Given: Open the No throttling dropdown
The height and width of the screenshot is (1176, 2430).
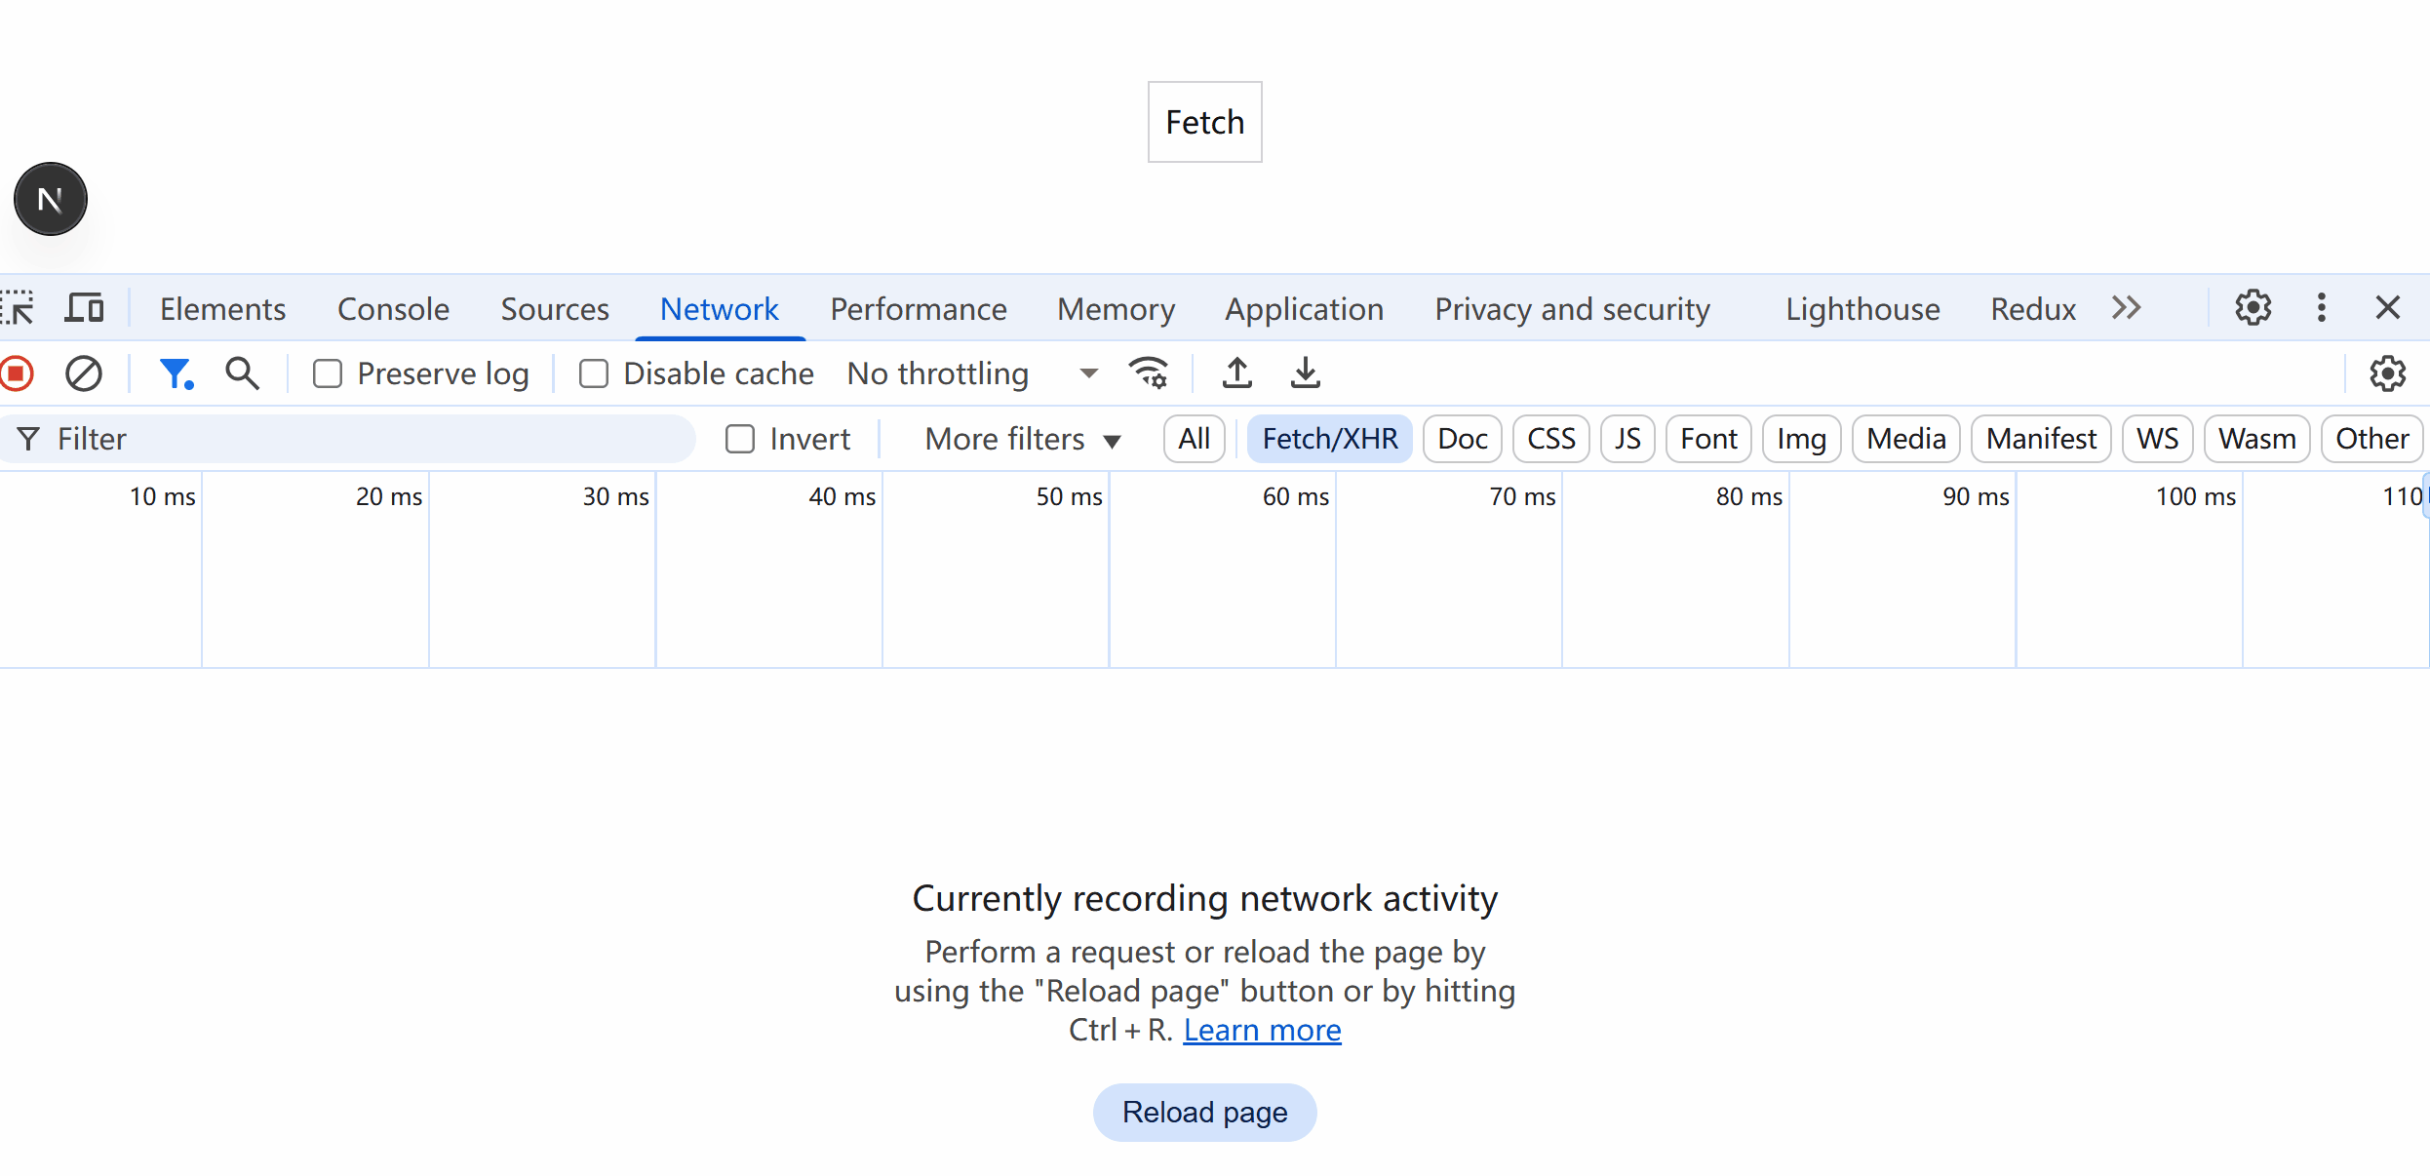Looking at the screenshot, I should pos(972,373).
